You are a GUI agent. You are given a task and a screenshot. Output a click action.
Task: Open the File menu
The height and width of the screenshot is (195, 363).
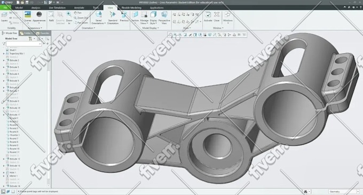tap(5, 7)
